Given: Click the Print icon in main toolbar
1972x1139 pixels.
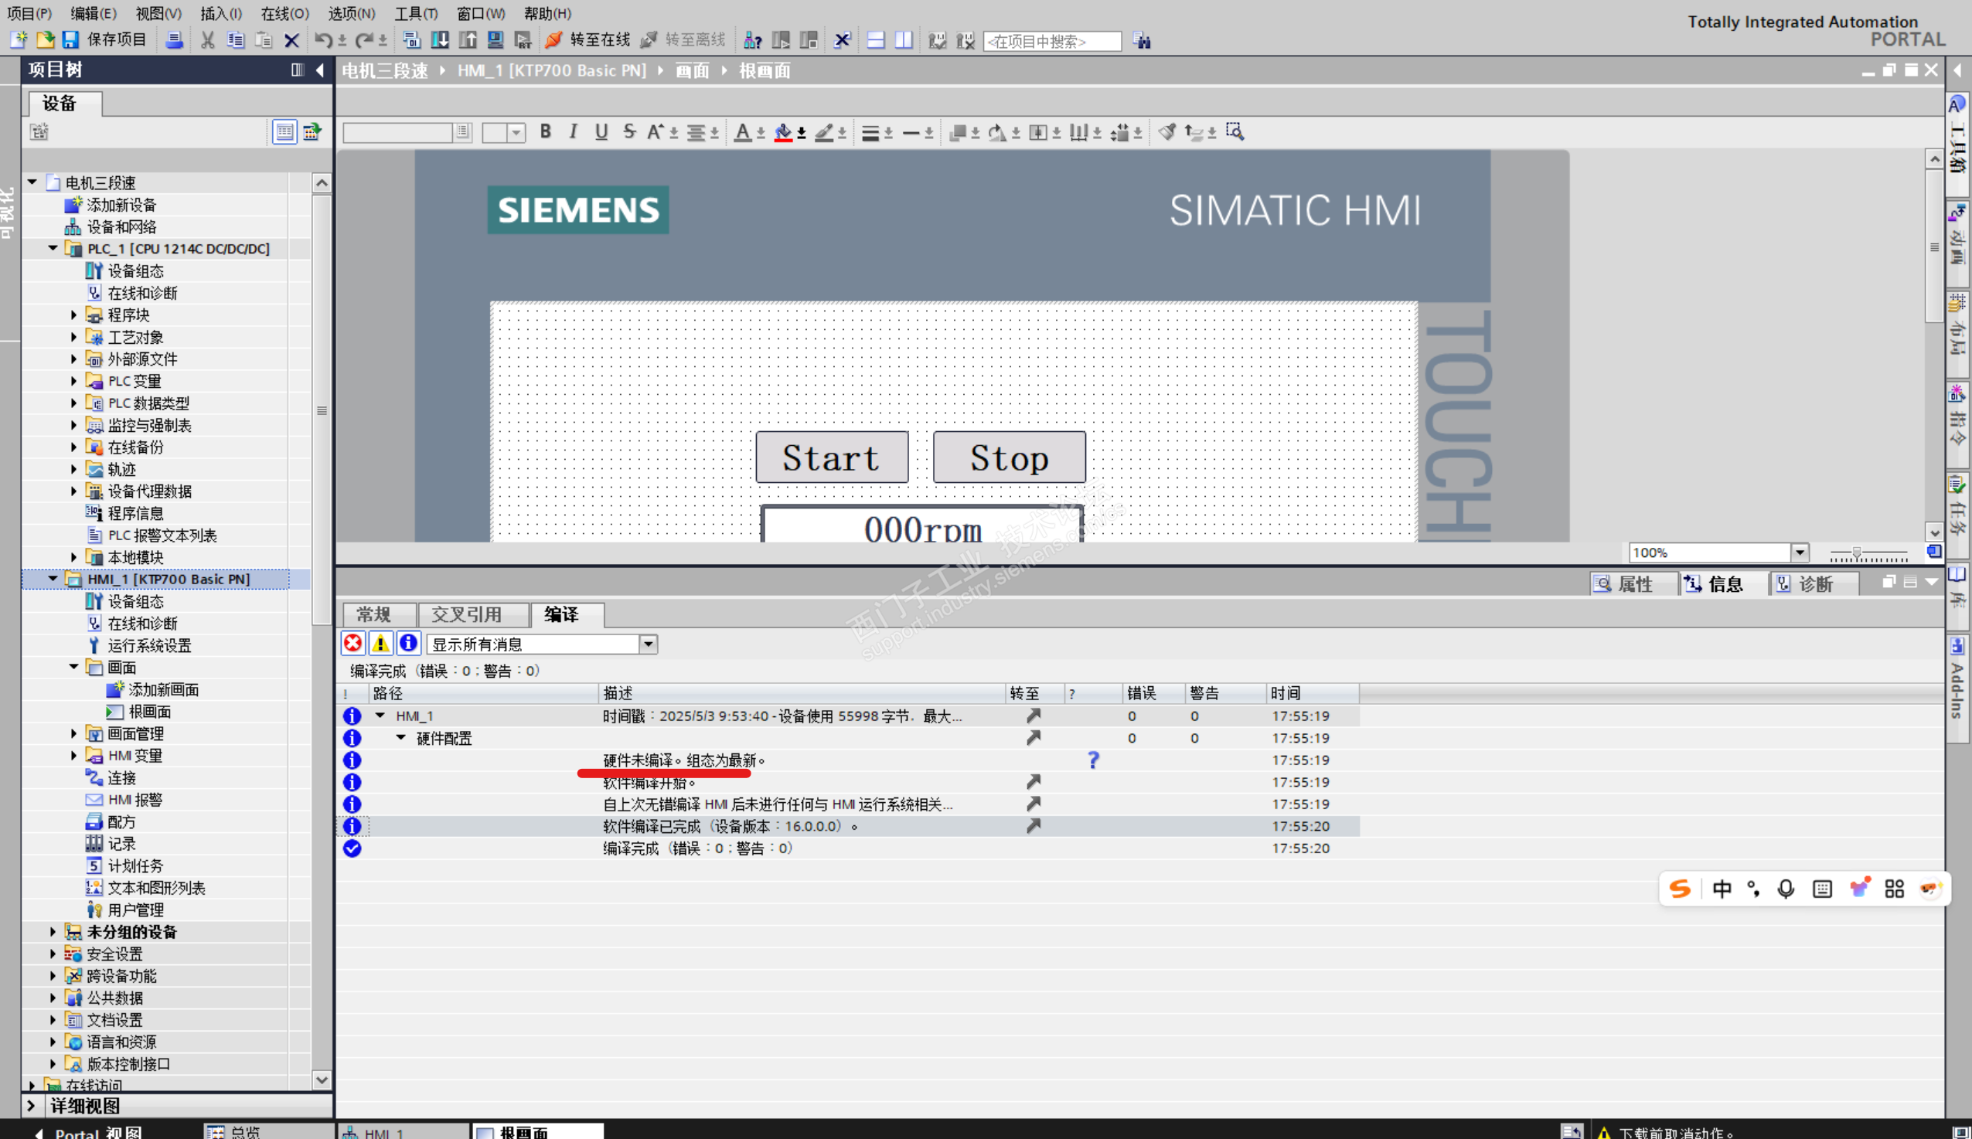Looking at the screenshot, I should [175, 40].
